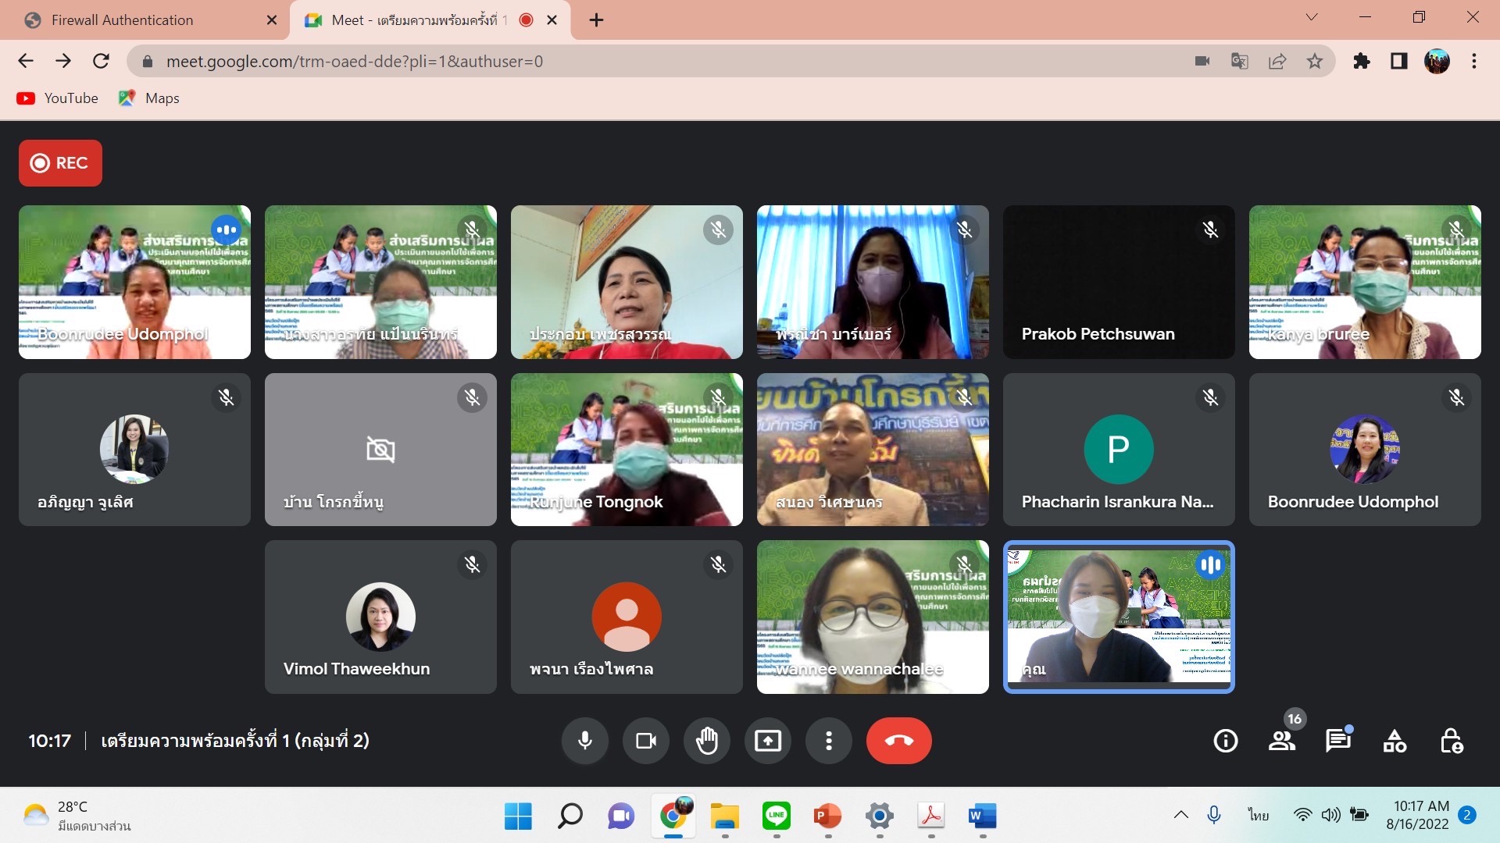The width and height of the screenshot is (1500, 843).
Task: Click the Vimol Thaweekhun participant tile
Action: point(380,617)
